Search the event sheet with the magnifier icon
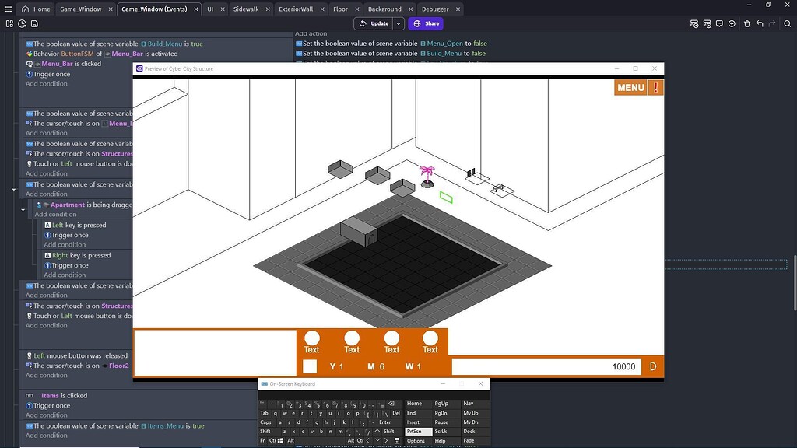797x448 pixels. pyautogui.click(x=787, y=23)
